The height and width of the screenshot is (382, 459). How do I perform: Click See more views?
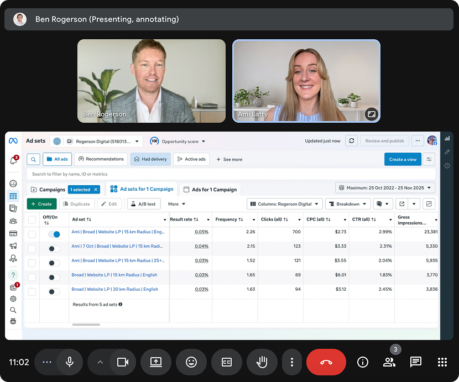(x=229, y=160)
